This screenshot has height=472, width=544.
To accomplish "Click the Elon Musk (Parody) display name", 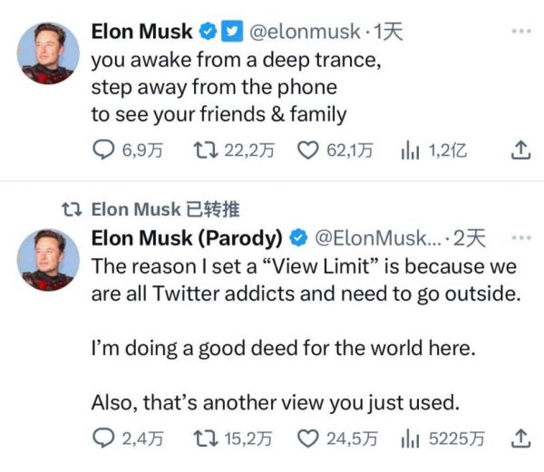I will click(187, 238).
